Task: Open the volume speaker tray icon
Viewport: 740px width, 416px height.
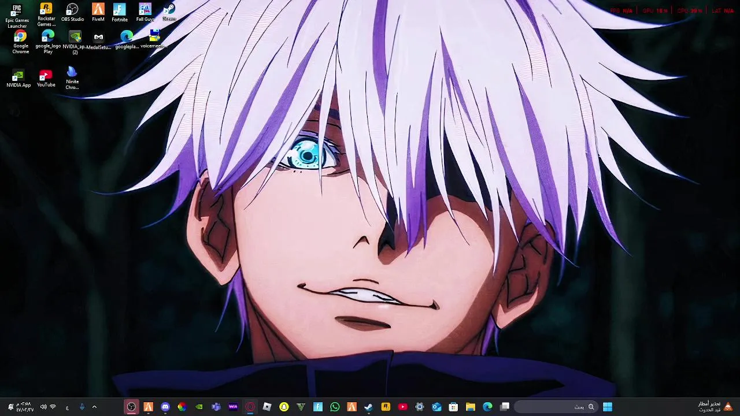Action: click(x=43, y=407)
